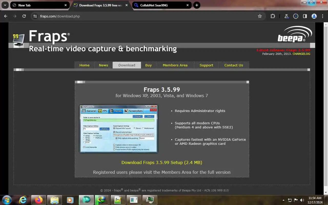The height and width of the screenshot is (205, 328).
Task: Open Chrome Labs flask icon
Action: [286, 16]
